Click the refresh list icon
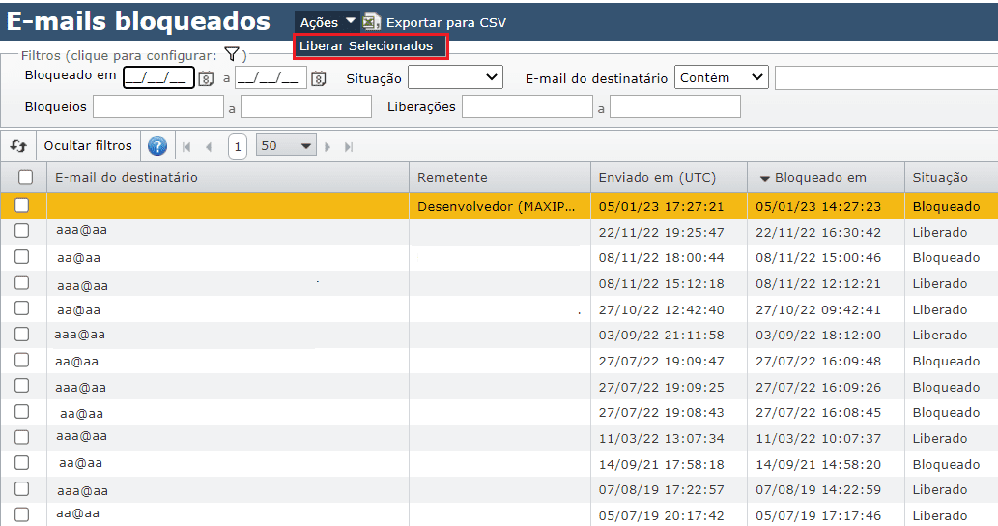The height and width of the screenshot is (526, 998). (x=18, y=146)
